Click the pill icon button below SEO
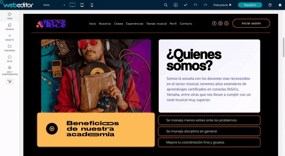The image size is (285, 156). [10, 82]
